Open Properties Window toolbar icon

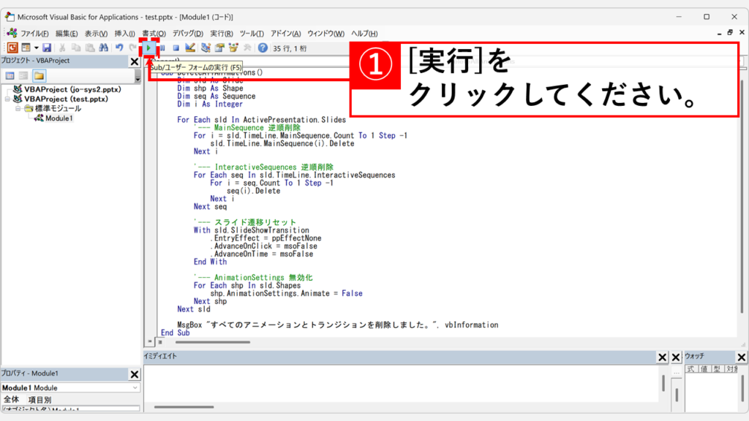tap(219, 48)
